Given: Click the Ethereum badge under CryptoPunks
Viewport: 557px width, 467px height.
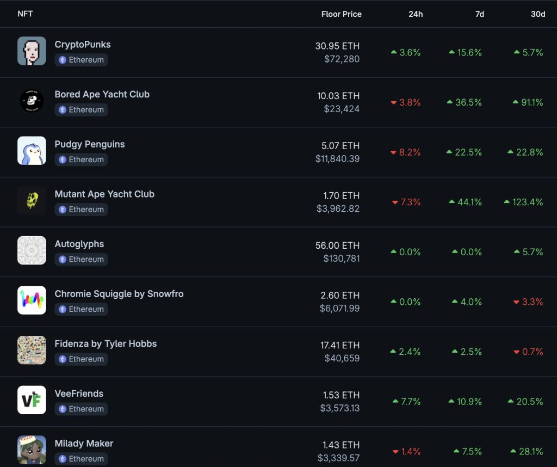Looking at the screenshot, I should pos(81,60).
